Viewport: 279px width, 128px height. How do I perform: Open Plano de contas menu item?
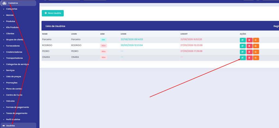click(14, 89)
